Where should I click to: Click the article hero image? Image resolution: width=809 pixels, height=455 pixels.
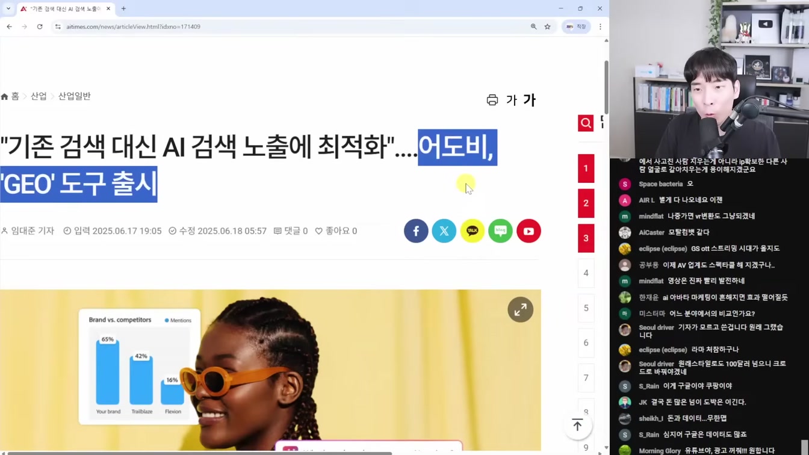[270, 370]
